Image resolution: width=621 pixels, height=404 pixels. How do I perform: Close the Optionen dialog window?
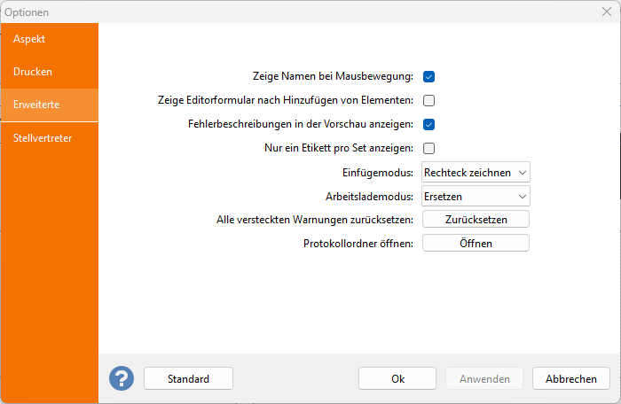click(x=607, y=12)
